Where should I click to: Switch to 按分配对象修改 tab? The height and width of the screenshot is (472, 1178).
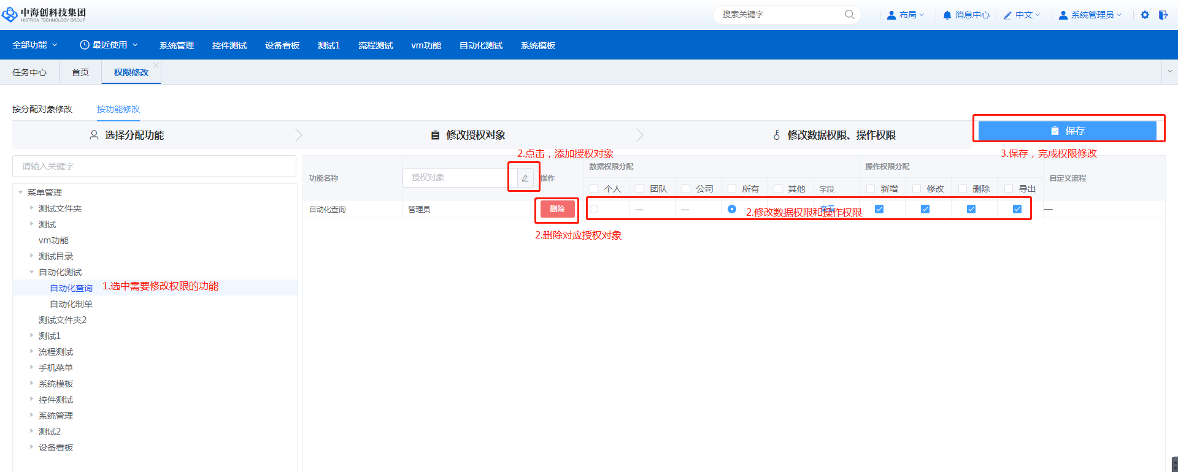coord(42,109)
